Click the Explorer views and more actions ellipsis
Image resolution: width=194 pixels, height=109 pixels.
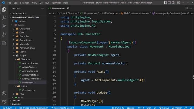tap(42, 8)
